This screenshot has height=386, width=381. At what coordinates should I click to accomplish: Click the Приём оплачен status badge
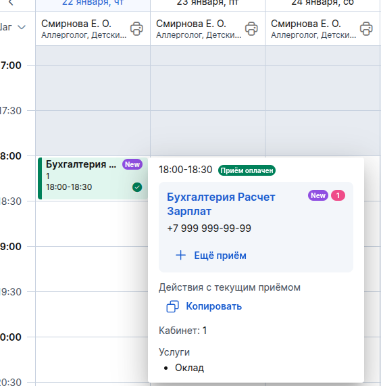pyautogui.click(x=247, y=170)
